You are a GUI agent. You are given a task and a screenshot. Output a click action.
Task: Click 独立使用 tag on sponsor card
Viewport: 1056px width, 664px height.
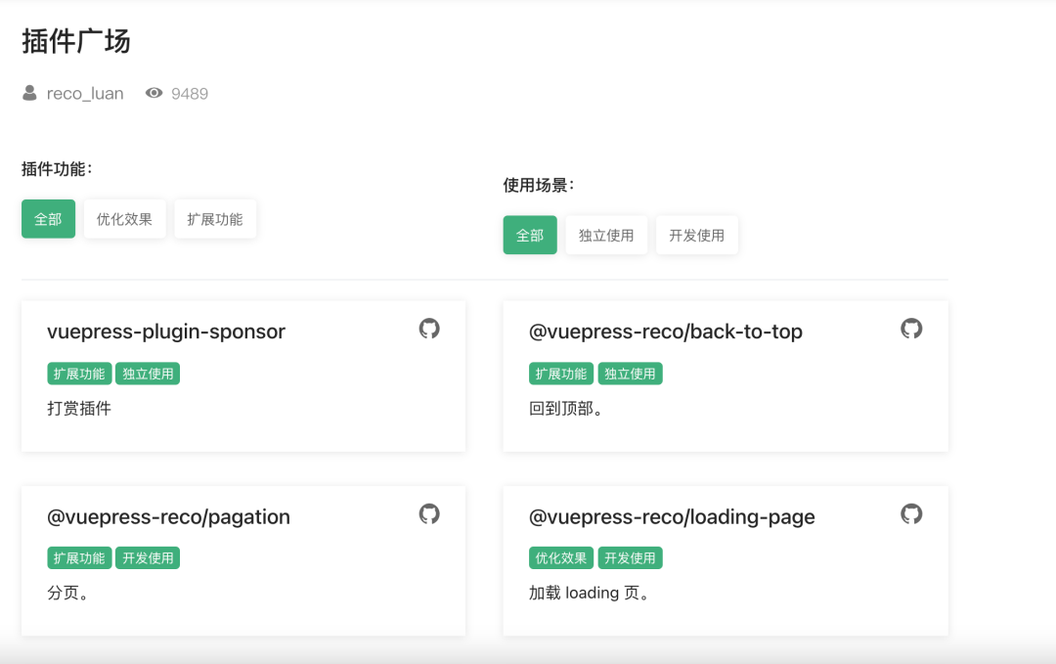(148, 374)
